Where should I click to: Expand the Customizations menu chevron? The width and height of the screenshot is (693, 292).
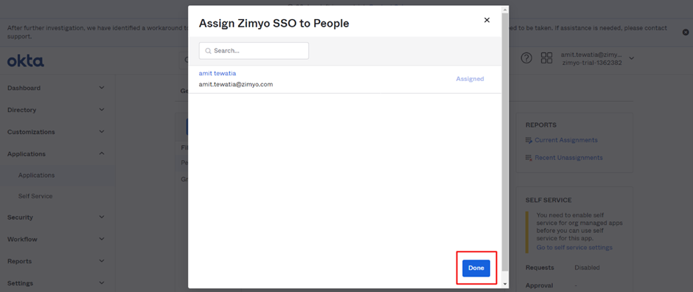click(102, 132)
